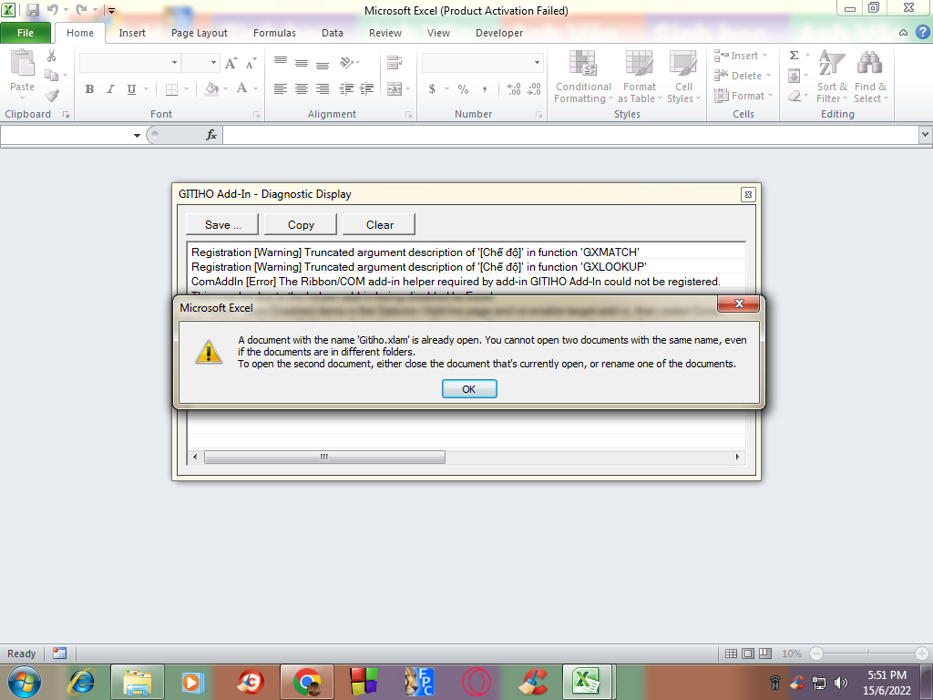This screenshot has width=933, height=700.
Task: Click the AutoSum sigma icon
Action: pyautogui.click(x=794, y=56)
